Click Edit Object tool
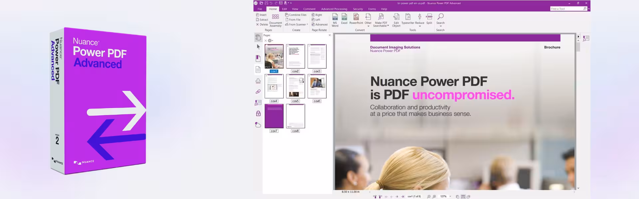The height and width of the screenshot is (199, 639). point(396,20)
